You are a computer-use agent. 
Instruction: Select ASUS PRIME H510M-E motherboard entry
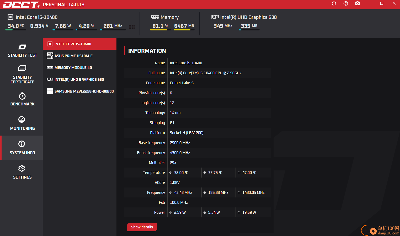coord(79,56)
